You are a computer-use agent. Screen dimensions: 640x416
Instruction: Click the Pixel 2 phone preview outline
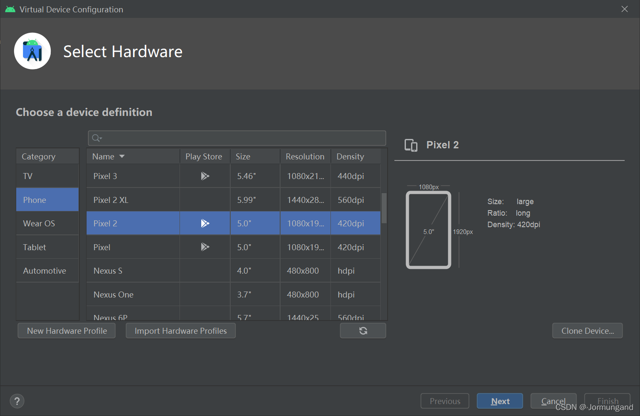[x=429, y=230]
